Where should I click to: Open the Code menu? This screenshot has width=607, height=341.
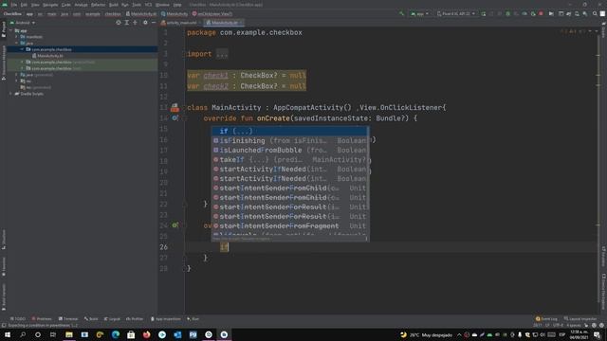point(66,5)
